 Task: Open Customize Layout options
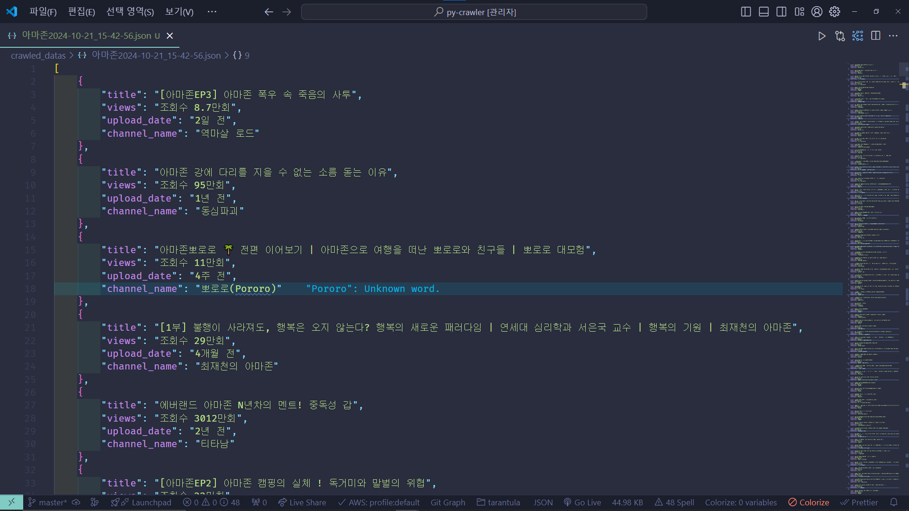(x=800, y=12)
